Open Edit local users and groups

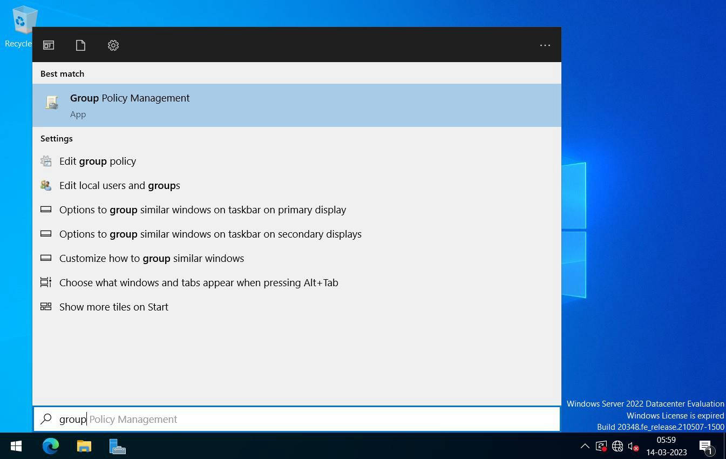[297, 185]
